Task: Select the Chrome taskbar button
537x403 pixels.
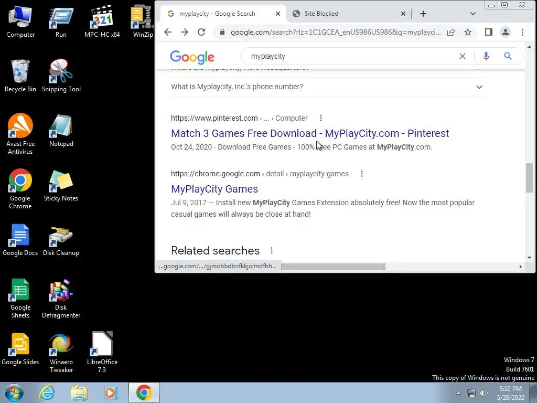Action: coord(144,393)
